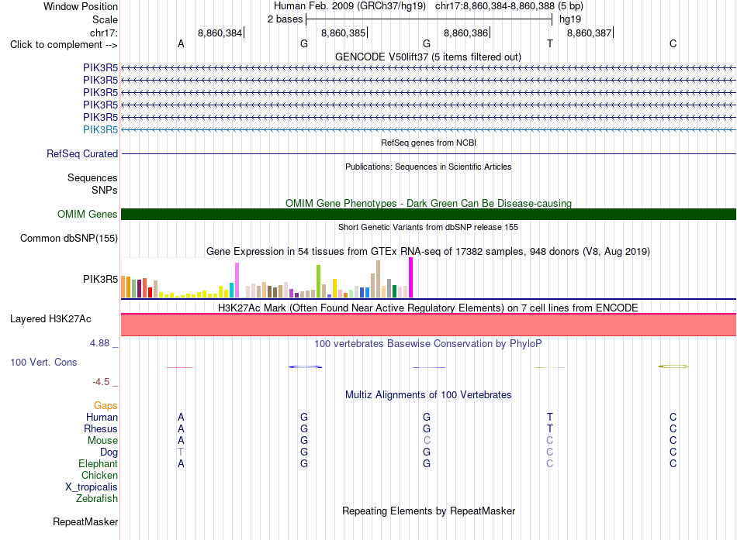Screen dimensions: 737x540
Task: Click the X_tropicalis species label
Action: point(92,487)
